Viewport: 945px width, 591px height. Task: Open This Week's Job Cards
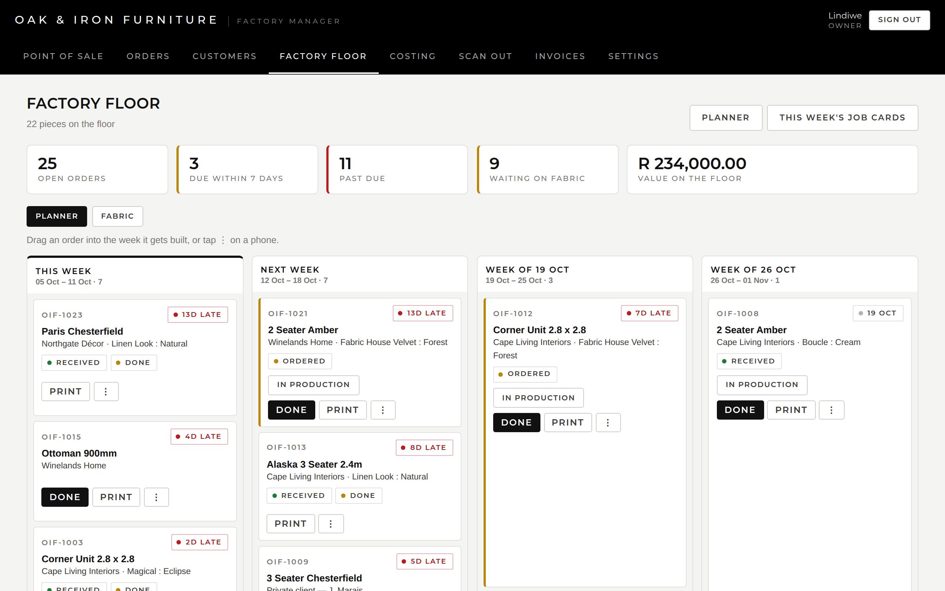842,117
